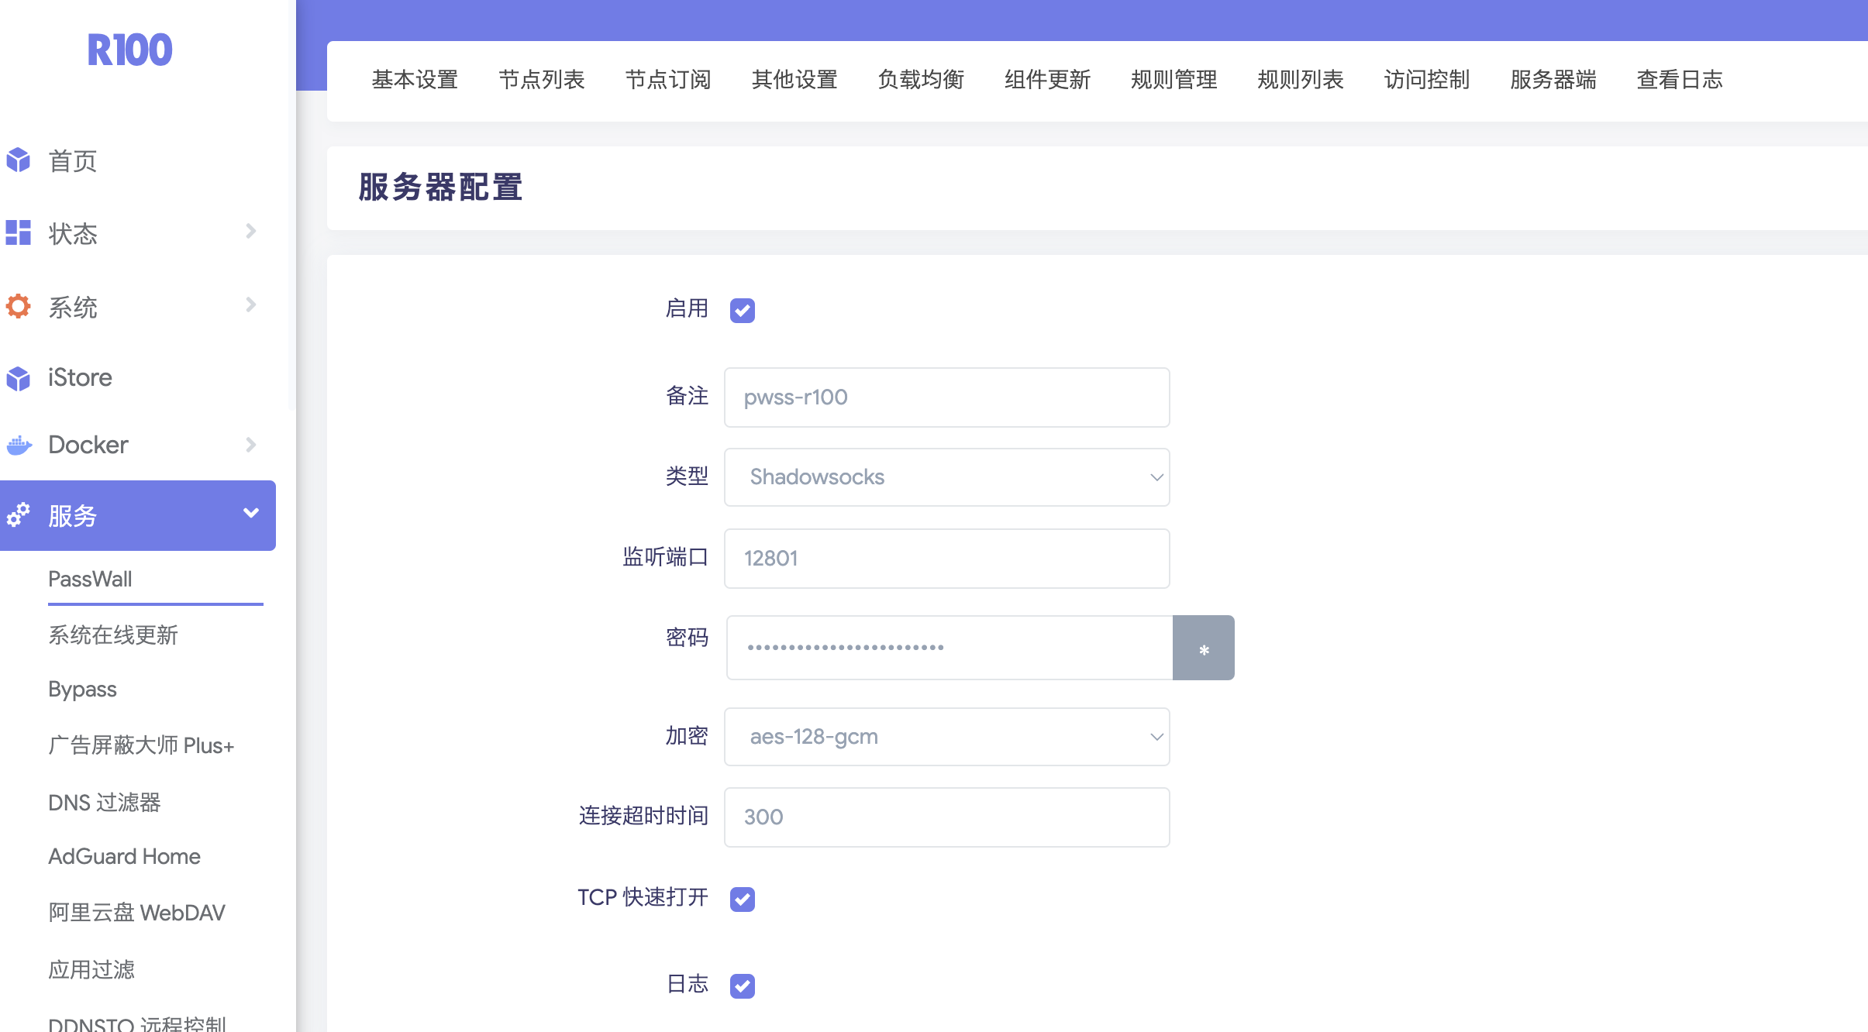Click the 服务 gears icon
Viewport: 1868px width, 1032px height.
[18, 514]
